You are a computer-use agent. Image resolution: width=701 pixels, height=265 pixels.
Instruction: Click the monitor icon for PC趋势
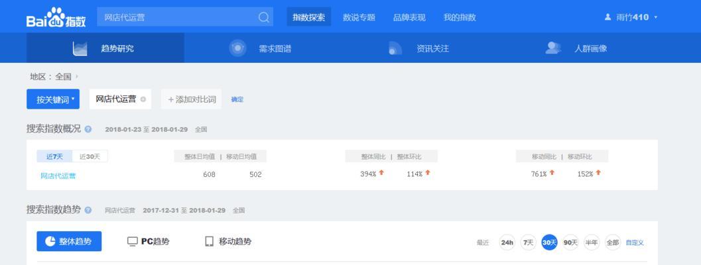(133, 241)
